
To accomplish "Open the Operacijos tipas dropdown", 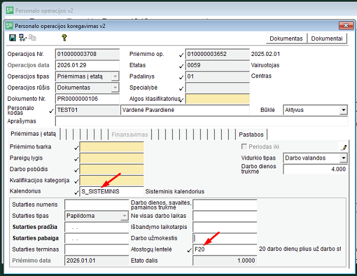I will click(x=115, y=76).
